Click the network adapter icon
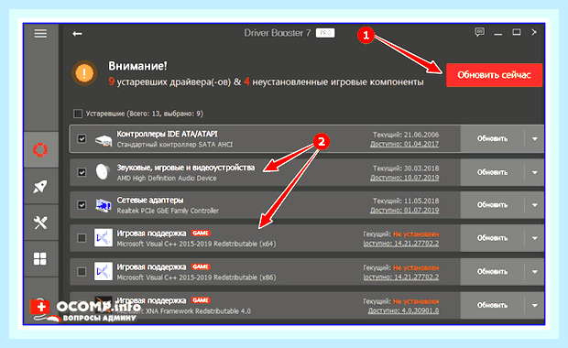The width and height of the screenshot is (568, 348). 104,205
